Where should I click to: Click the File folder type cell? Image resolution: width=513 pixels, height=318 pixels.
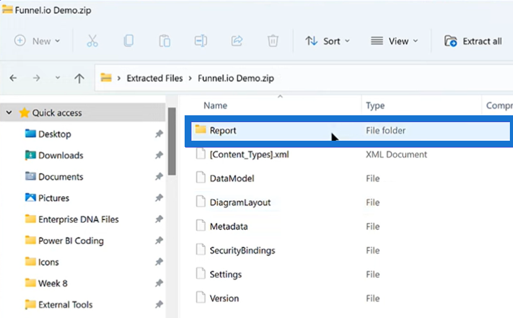pos(385,131)
